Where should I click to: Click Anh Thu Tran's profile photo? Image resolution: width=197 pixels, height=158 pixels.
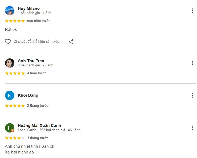tap(10, 63)
